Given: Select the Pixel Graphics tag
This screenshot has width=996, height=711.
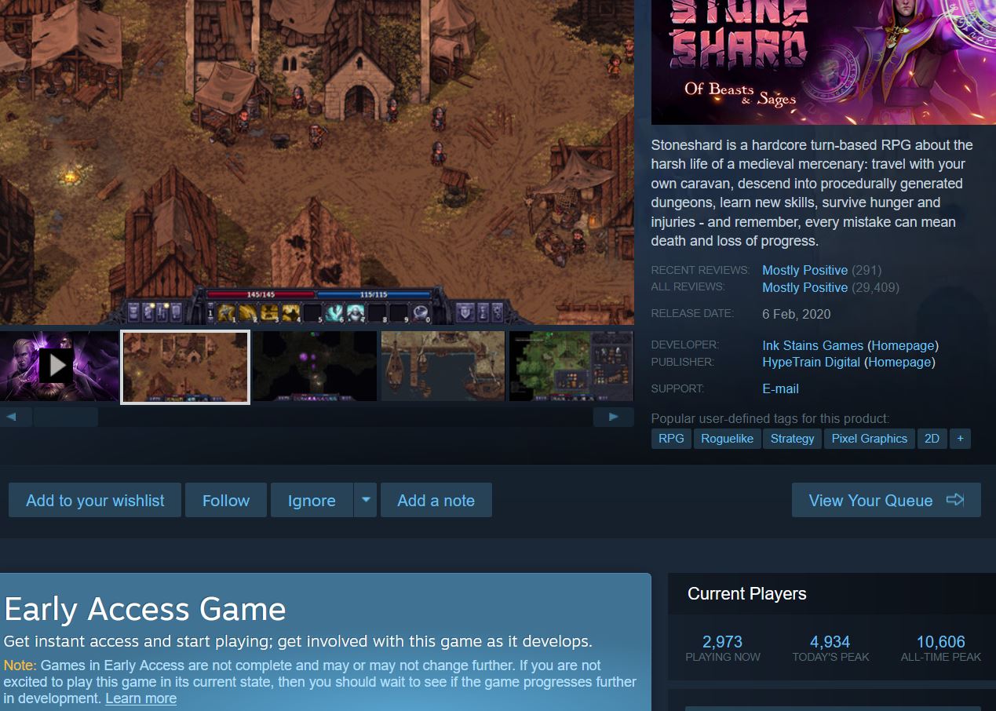Looking at the screenshot, I should coord(869,439).
